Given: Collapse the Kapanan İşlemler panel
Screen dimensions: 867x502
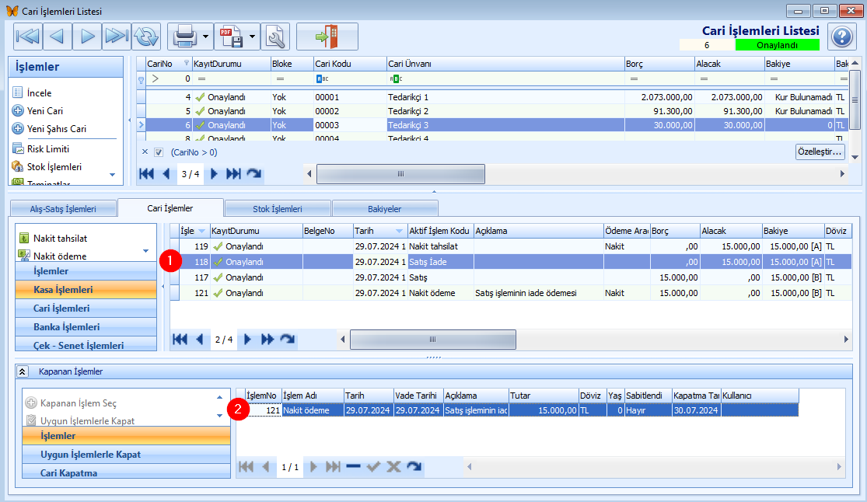Looking at the screenshot, I should (x=22, y=371).
